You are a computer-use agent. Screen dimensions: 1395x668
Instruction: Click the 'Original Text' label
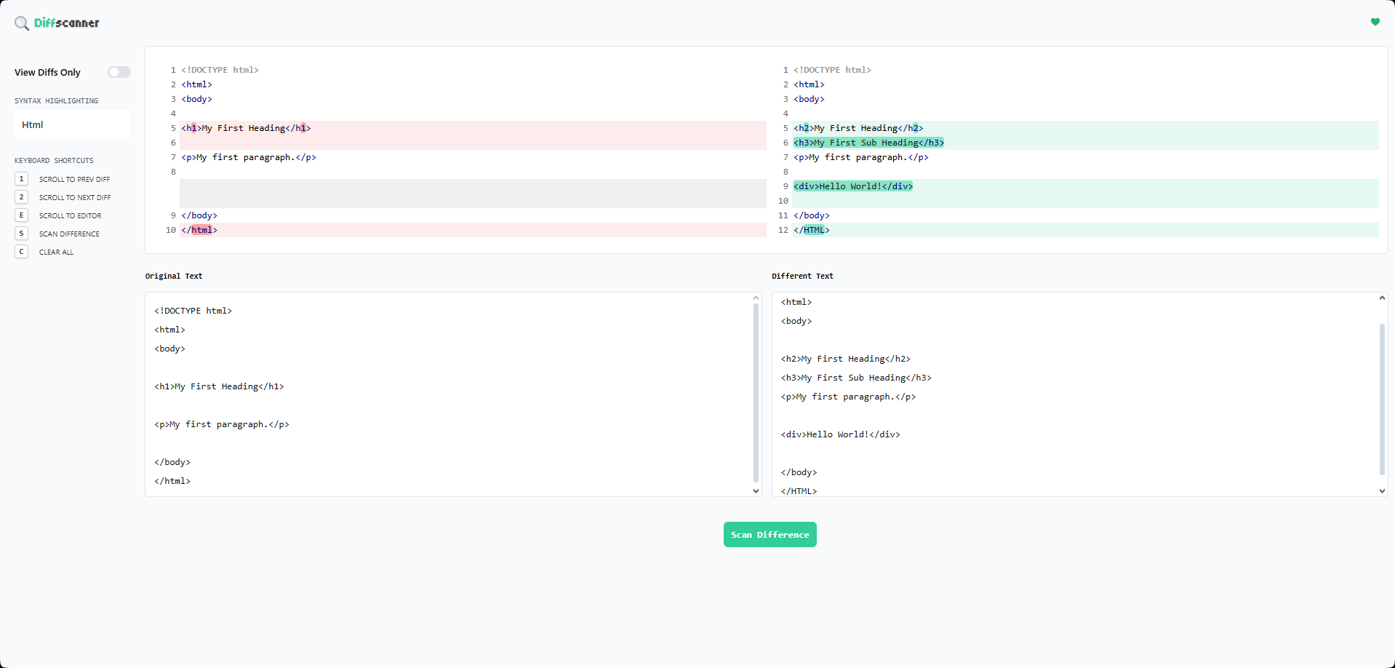[x=174, y=277]
